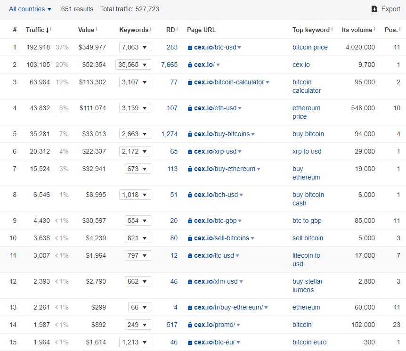This screenshot has height=351, width=406.
Task: Click the lock icon for cex.io/xrp-usd
Action: pos(190,151)
